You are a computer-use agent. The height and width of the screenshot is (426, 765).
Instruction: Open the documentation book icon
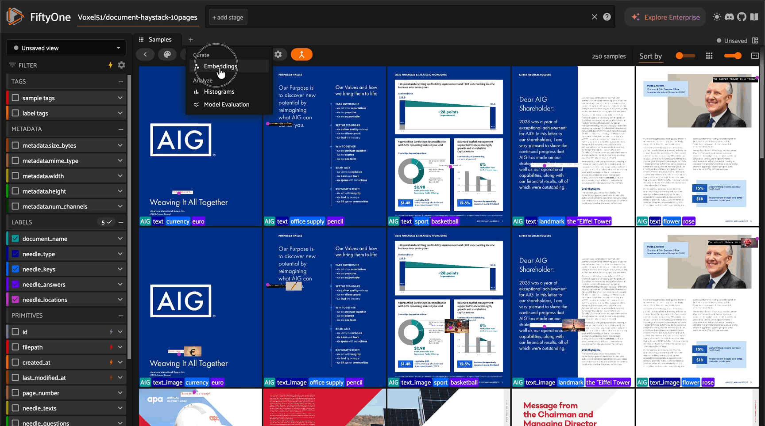tap(754, 17)
